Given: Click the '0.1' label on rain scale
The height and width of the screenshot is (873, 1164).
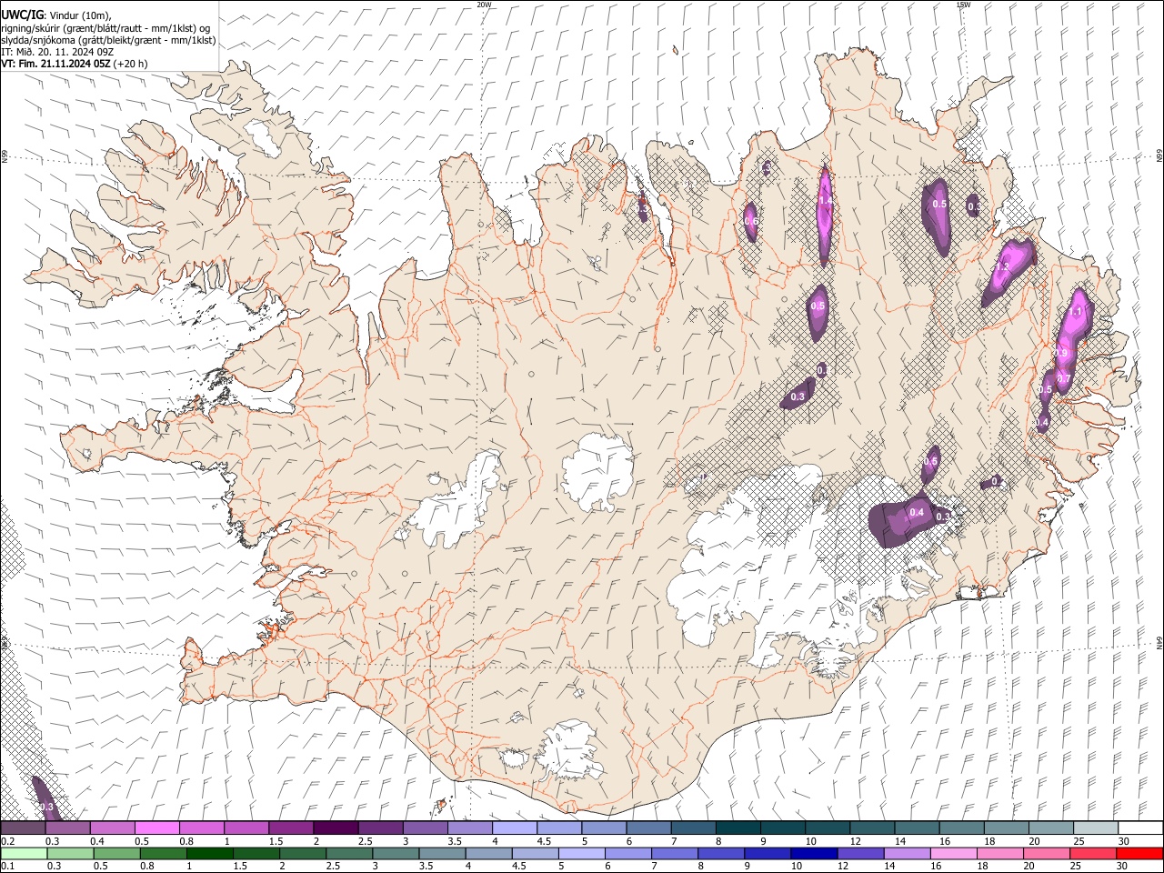Looking at the screenshot, I should [7, 866].
